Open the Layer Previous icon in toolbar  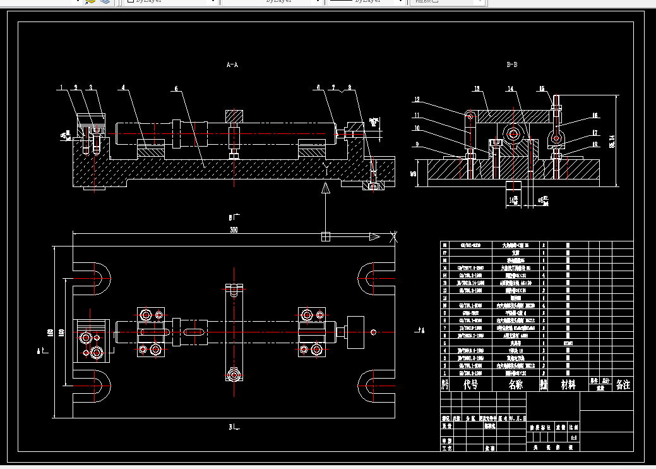pos(90,1)
